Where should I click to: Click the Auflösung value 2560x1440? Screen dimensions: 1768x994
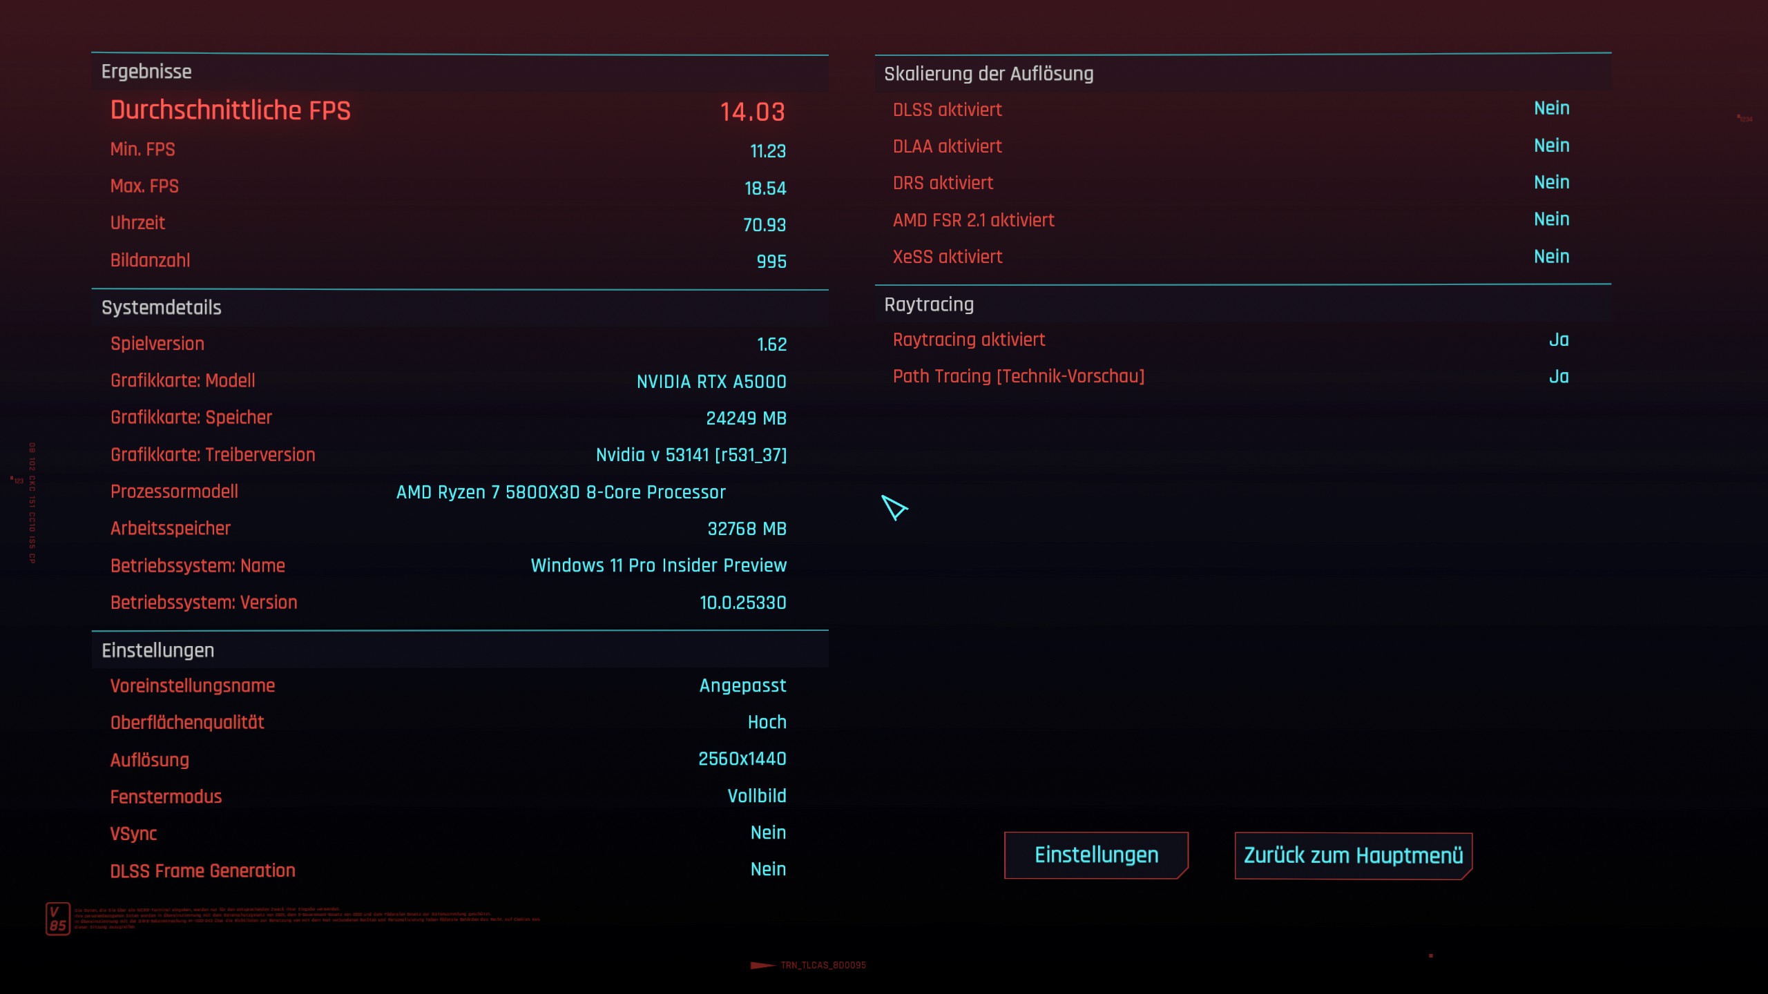pyautogui.click(x=742, y=759)
